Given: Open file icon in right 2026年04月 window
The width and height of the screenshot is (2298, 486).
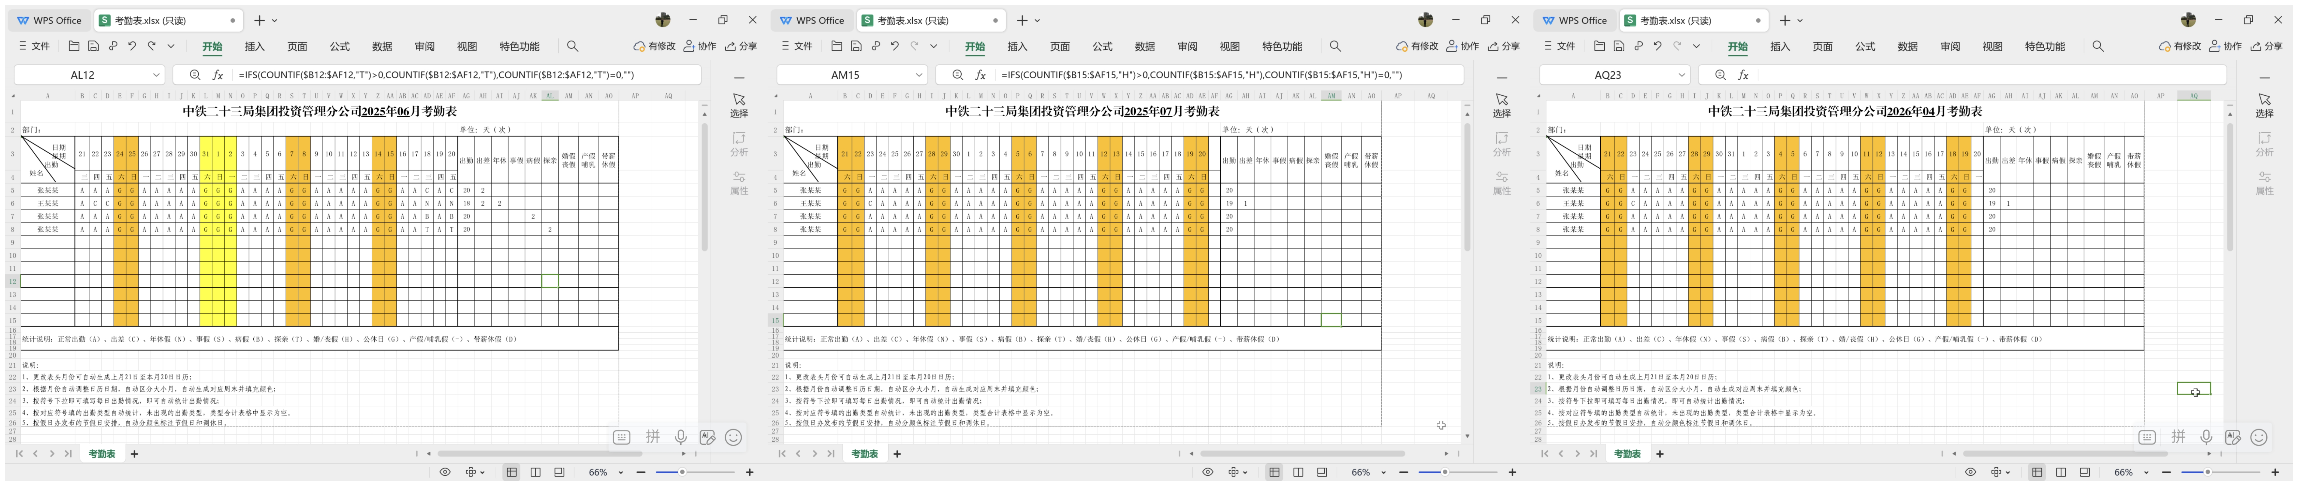Looking at the screenshot, I should pyautogui.click(x=1599, y=46).
